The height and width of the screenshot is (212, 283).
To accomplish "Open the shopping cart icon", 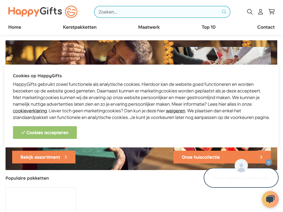I will click(272, 12).
